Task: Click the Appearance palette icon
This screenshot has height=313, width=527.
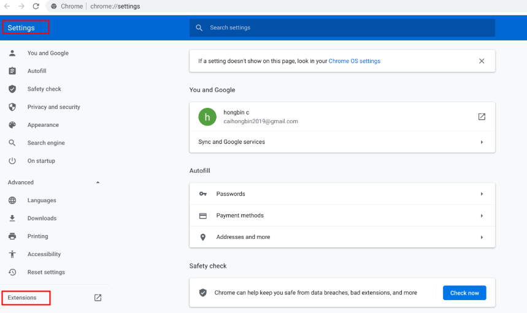Action: [12, 125]
